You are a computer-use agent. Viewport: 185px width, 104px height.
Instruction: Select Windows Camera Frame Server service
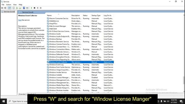[x=80, y=44]
